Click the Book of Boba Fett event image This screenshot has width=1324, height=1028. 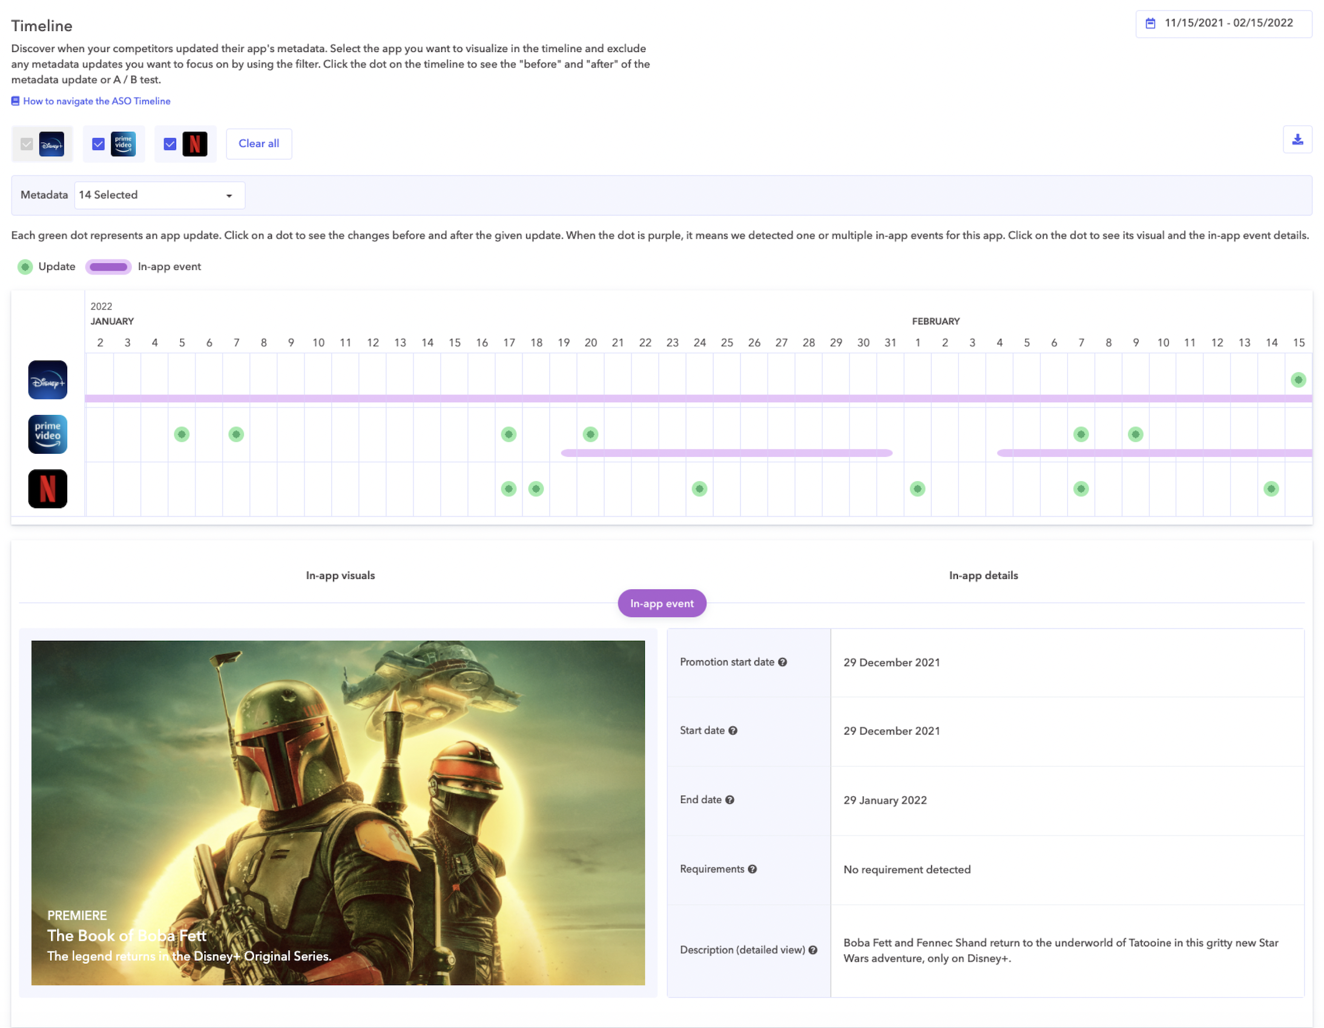coord(338,813)
